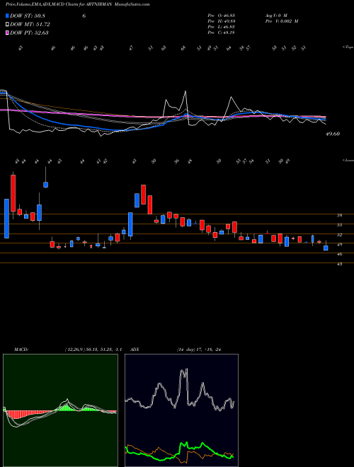Click the 'Avg V: 0 M' volume text
This screenshot has width=354, height=467.
click(276, 15)
